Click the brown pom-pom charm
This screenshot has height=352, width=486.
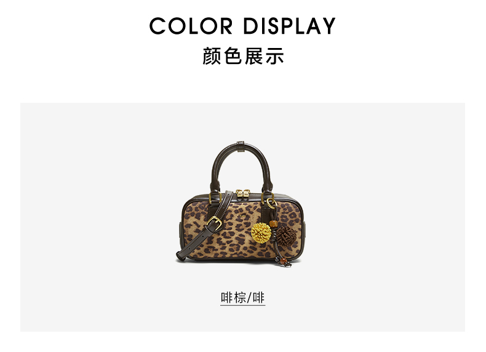286,236
